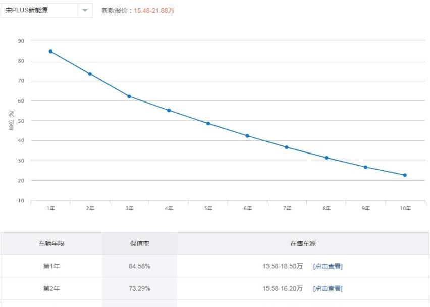Click the 在售车源 column header

[x=303, y=243]
